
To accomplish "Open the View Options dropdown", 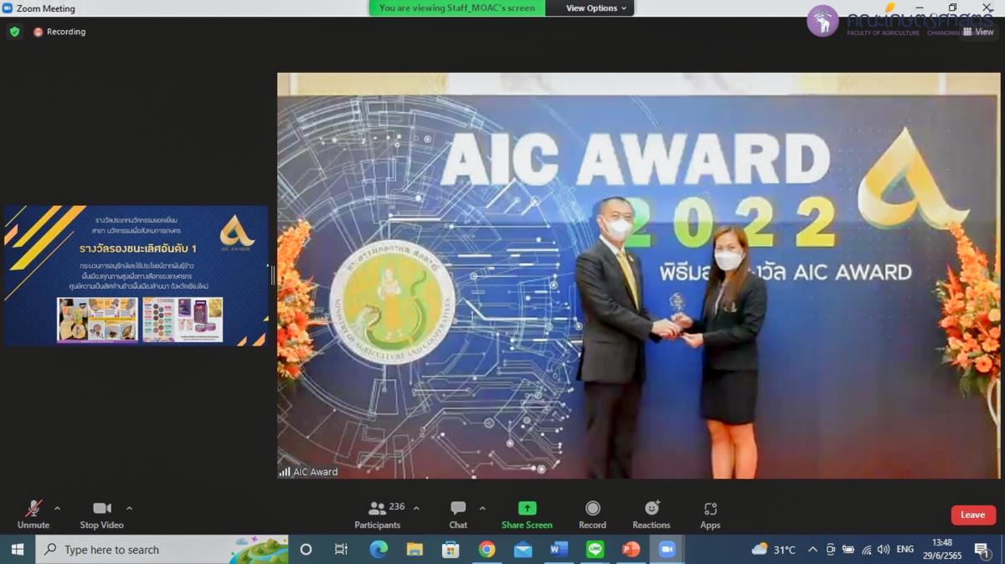I will 597,8.
